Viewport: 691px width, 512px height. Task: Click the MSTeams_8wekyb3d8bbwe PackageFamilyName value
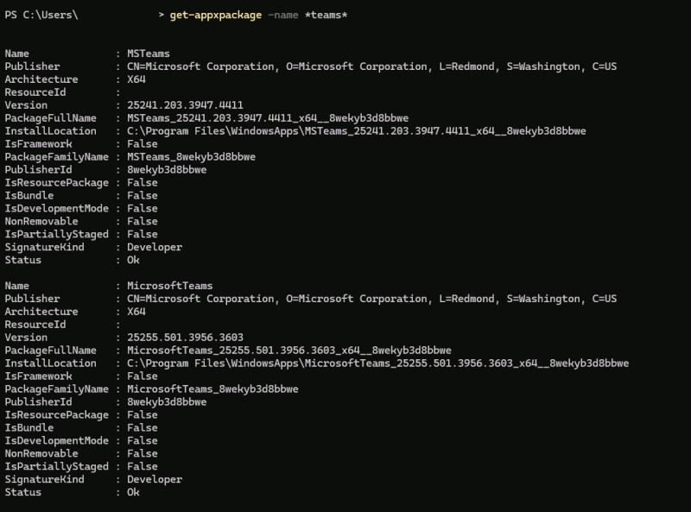pyautogui.click(x=191, y=157)
